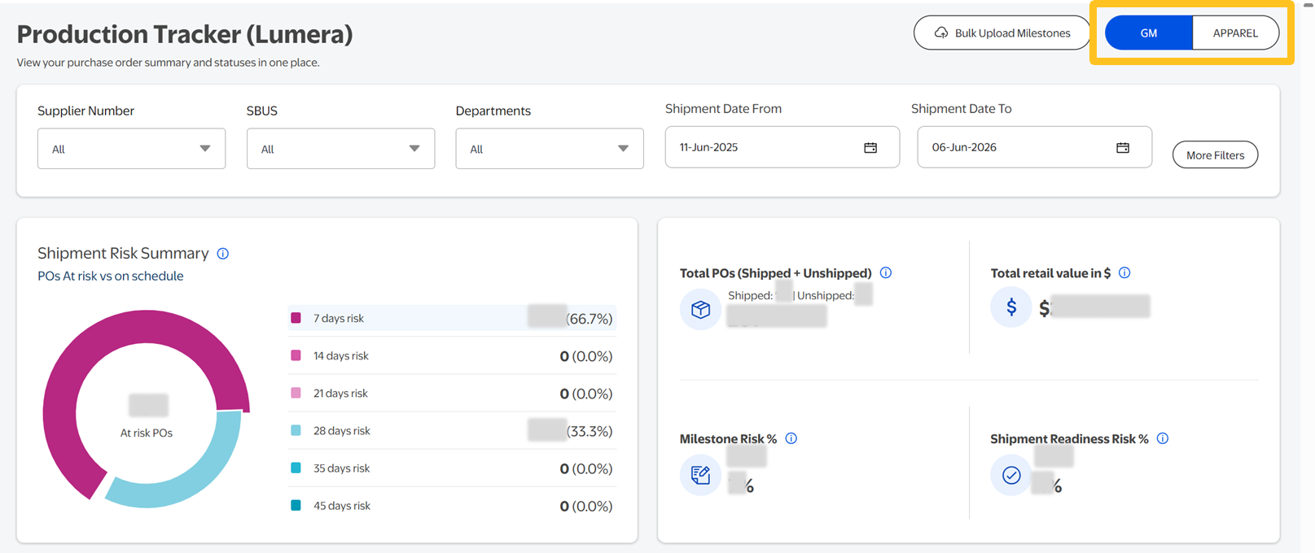Switch to the GM toggle option
Viewport: 1315px width, 553px height.
(x=1148, y=33)
